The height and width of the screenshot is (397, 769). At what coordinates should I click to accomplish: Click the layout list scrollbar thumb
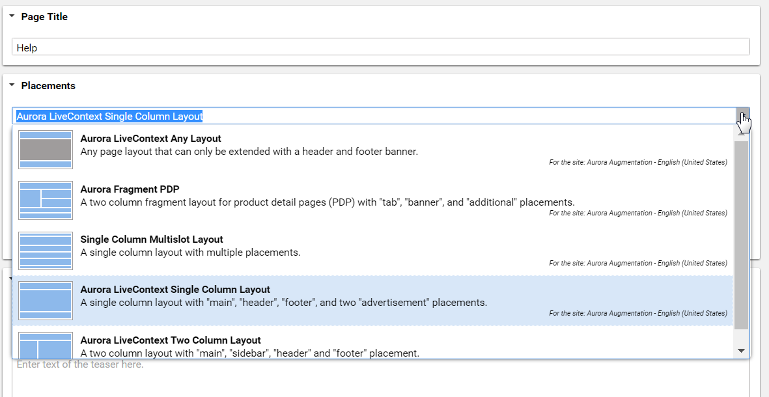[741, 234]
